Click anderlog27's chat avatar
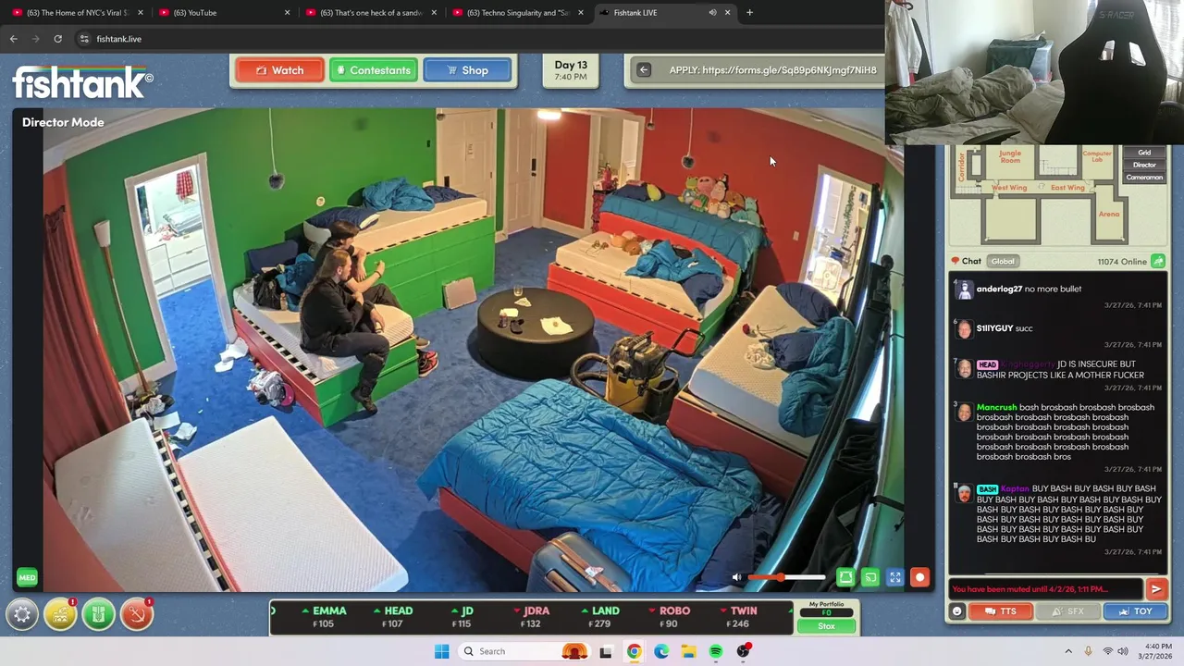 [964, 290]
